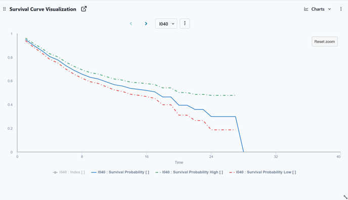Toggle the I040 Index legend series
This screenshot has height=200, width=348.
tap(69, 172)
